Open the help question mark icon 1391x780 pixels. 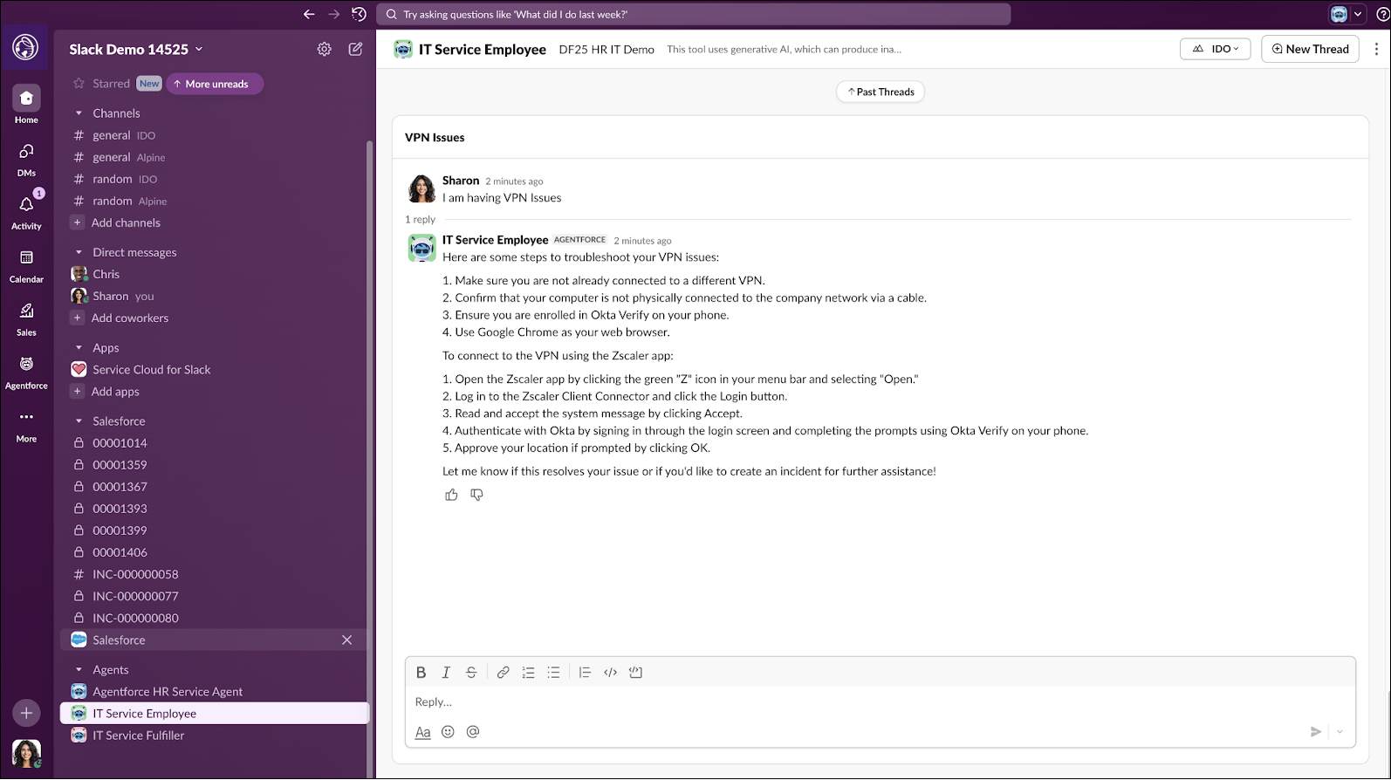pos(1382,14)
